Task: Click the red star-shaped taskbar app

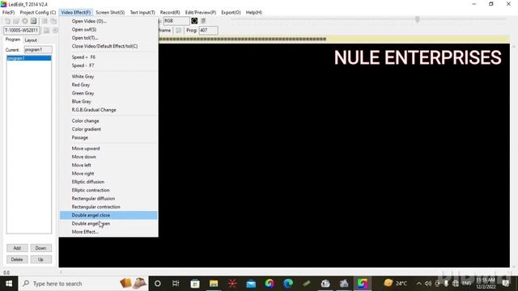Action: pos(232,284)
